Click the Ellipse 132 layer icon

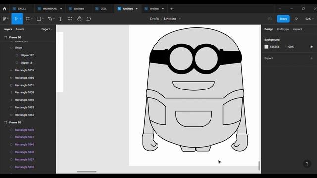click(x=17, y=55)
